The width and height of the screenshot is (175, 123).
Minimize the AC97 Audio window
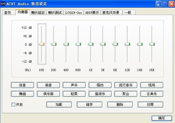click(x=158, y=4)
